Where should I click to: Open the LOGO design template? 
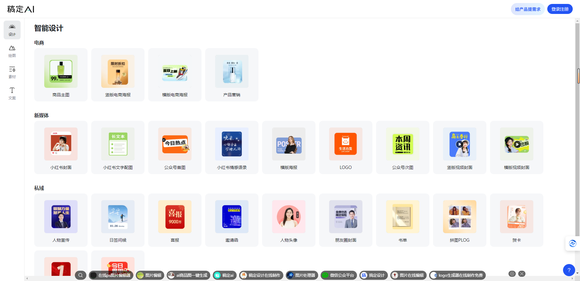point(345,147)
